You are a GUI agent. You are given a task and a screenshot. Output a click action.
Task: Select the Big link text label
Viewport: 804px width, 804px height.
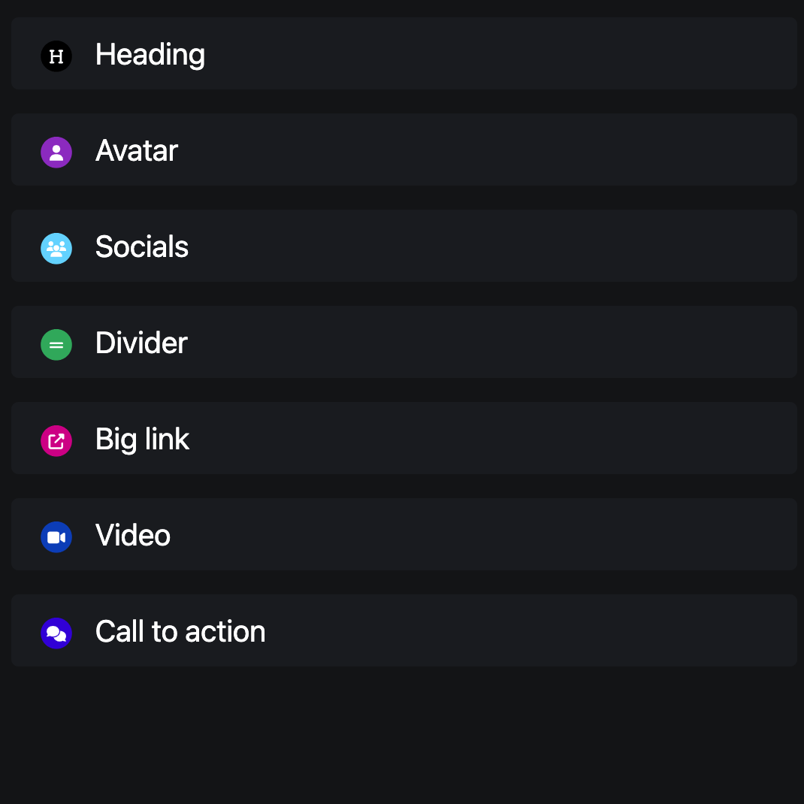coord(143,440)
